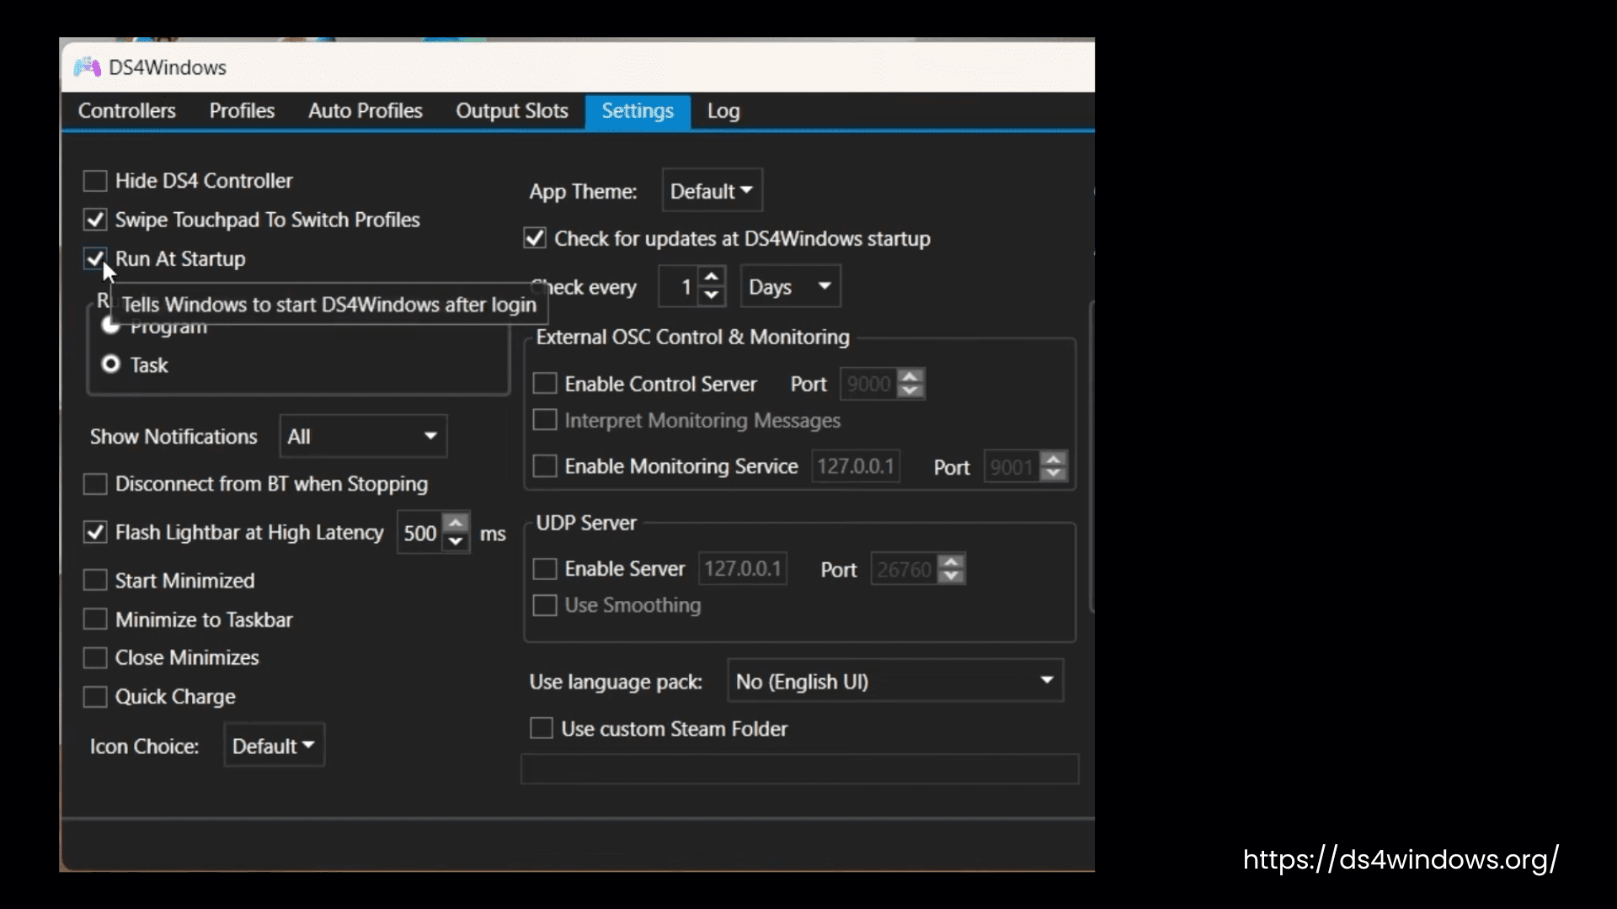Click the Monitoring port 9001 field
Image resolution: width=1617 pixels, height=909 pixels.
pyautogui.click(x=1012, y=467)
